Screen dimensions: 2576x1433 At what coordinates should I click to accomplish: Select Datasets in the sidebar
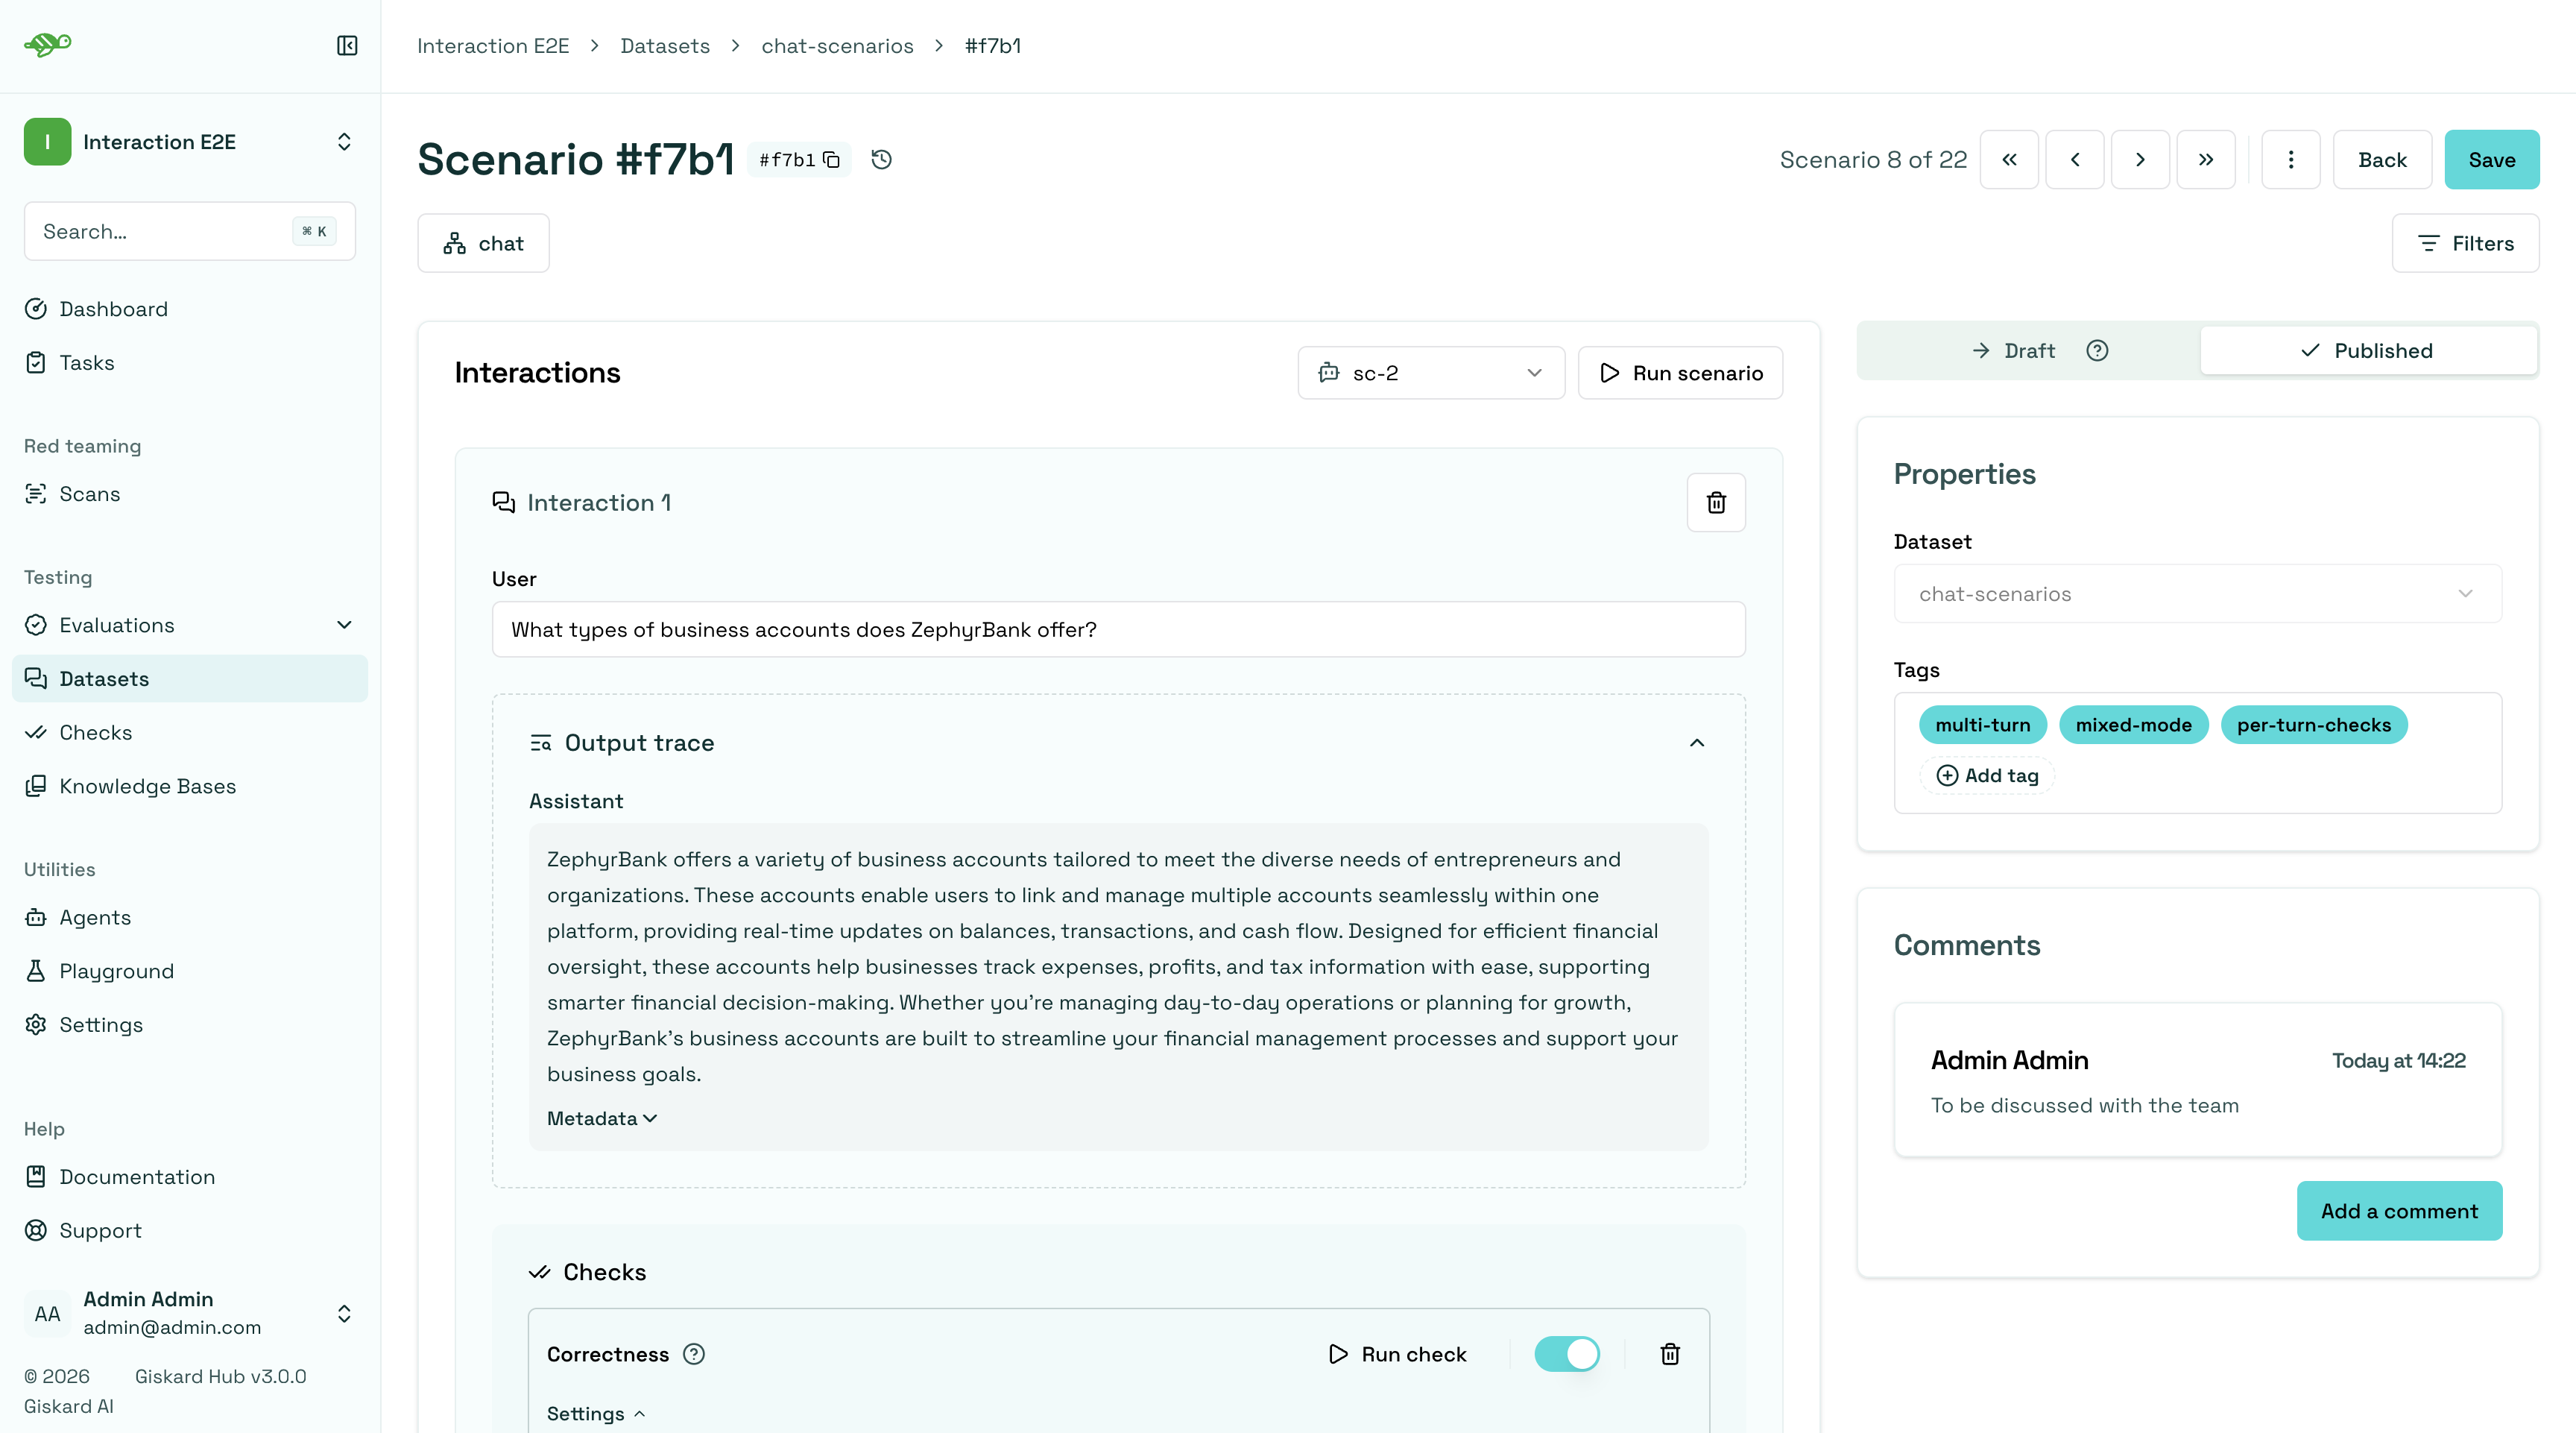tap(190, 679)
